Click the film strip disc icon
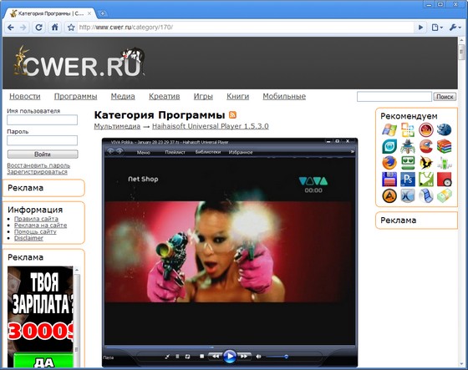The height and width of the screenshot is (370, 468). click(x=426, y=196)
